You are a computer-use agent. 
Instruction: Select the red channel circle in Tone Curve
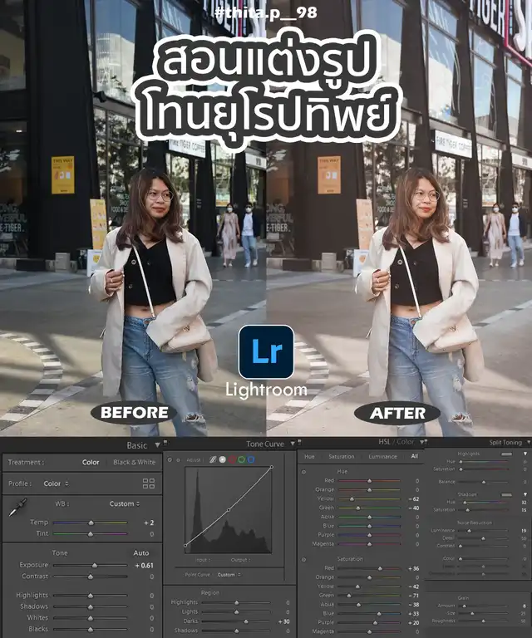(x=232, y=459)
